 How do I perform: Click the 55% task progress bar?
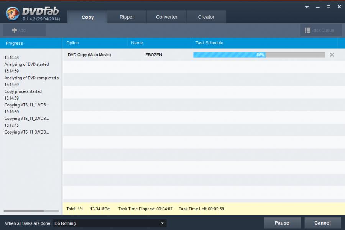tap(259, 55)
